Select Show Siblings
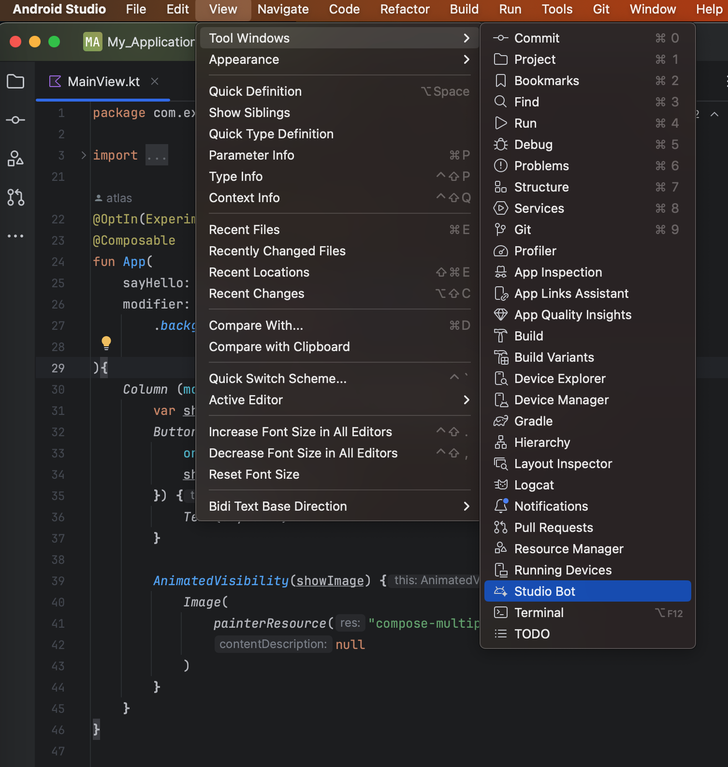 point(339,112)
